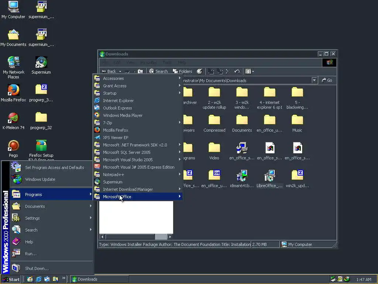Image resolution: width=378 pixels, height=284 pixels.
Task: Click Run in Start menu
Action: click(x=51, y=254)
